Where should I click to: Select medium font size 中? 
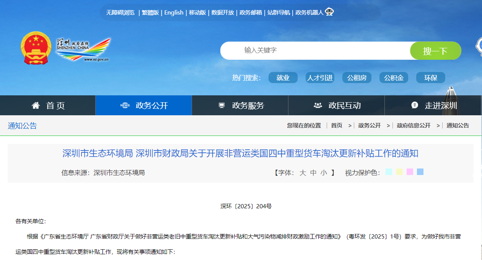[x=313, y=173]
